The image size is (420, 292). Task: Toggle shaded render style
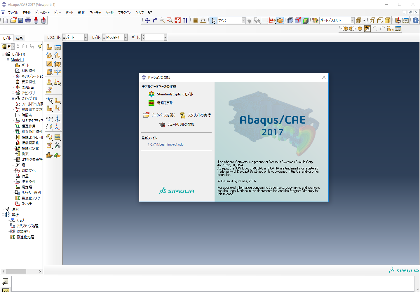pos(388,20)
